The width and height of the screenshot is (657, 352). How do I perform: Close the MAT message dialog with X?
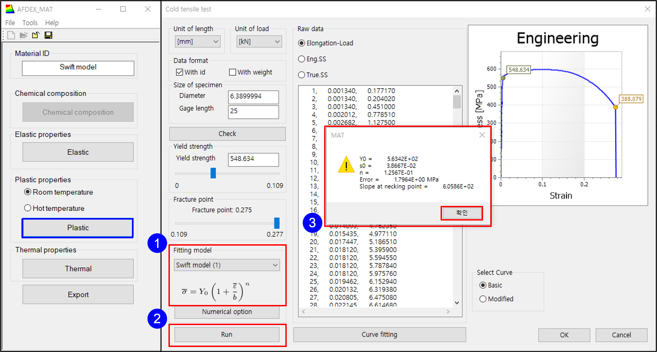(482, 135)
